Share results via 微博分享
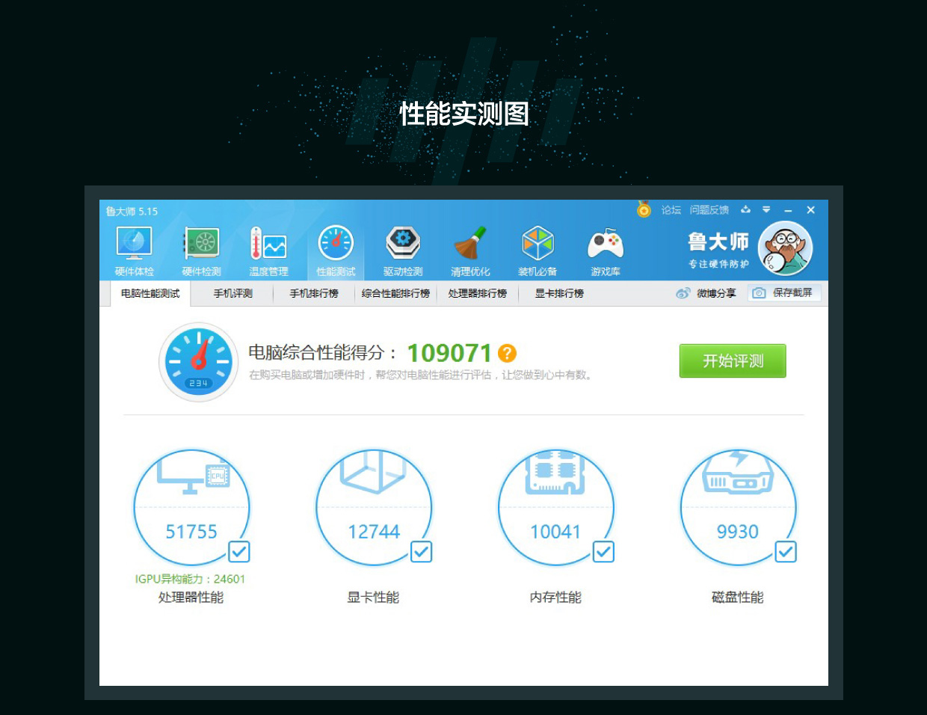 pyautogui.click(x=706, y=293)
